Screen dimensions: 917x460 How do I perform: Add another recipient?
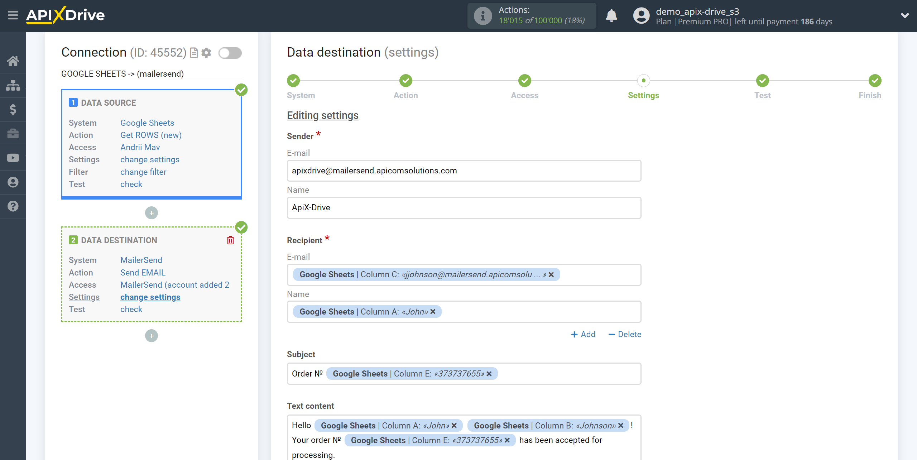coord(583,334)
